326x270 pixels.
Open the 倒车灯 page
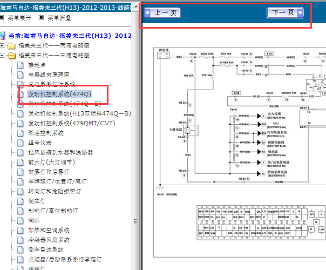37,201
